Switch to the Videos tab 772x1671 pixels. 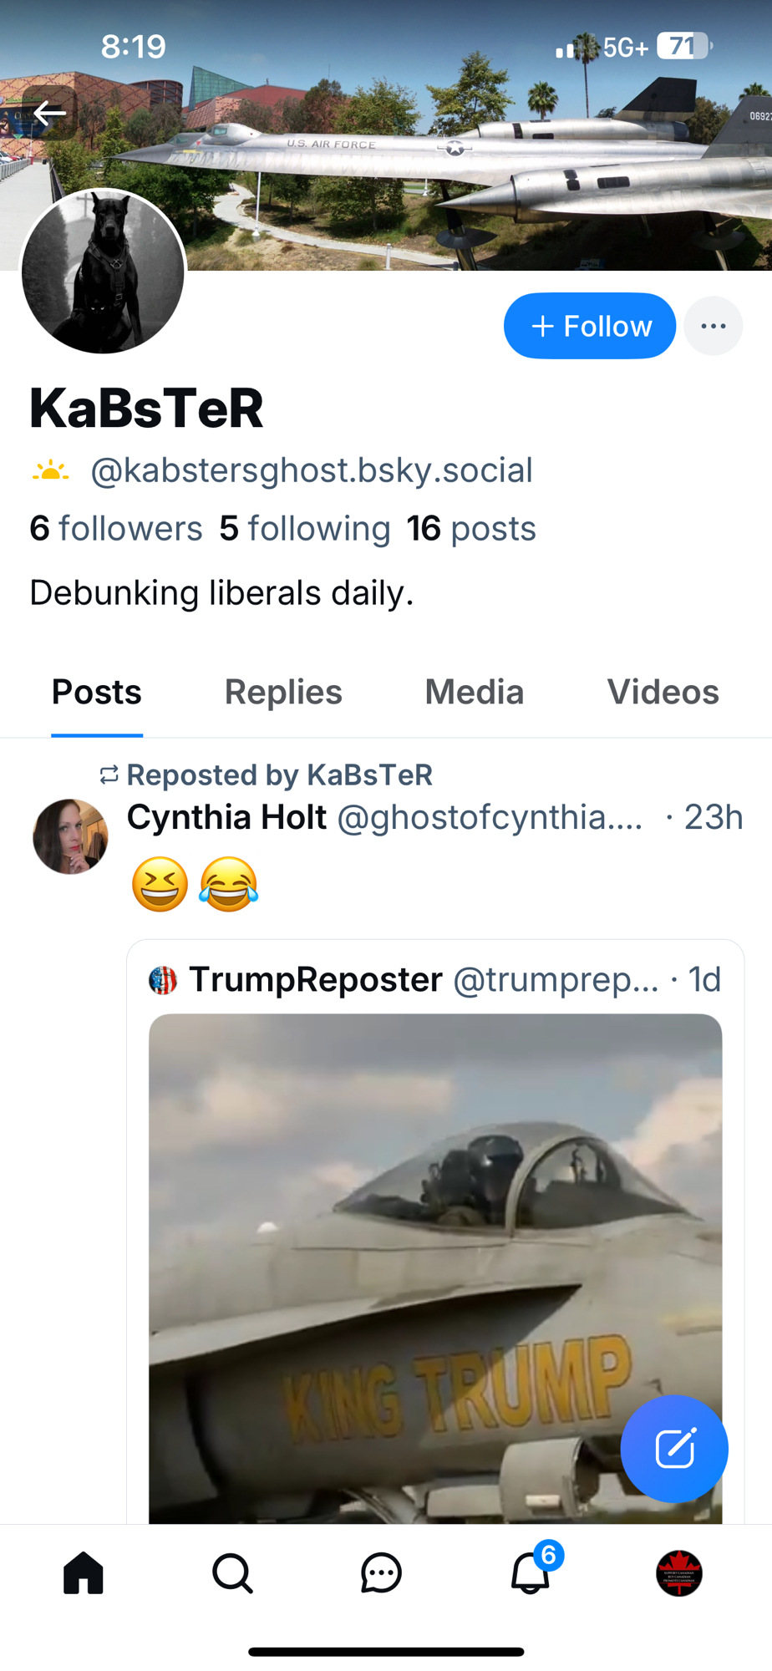coord(663,692)
